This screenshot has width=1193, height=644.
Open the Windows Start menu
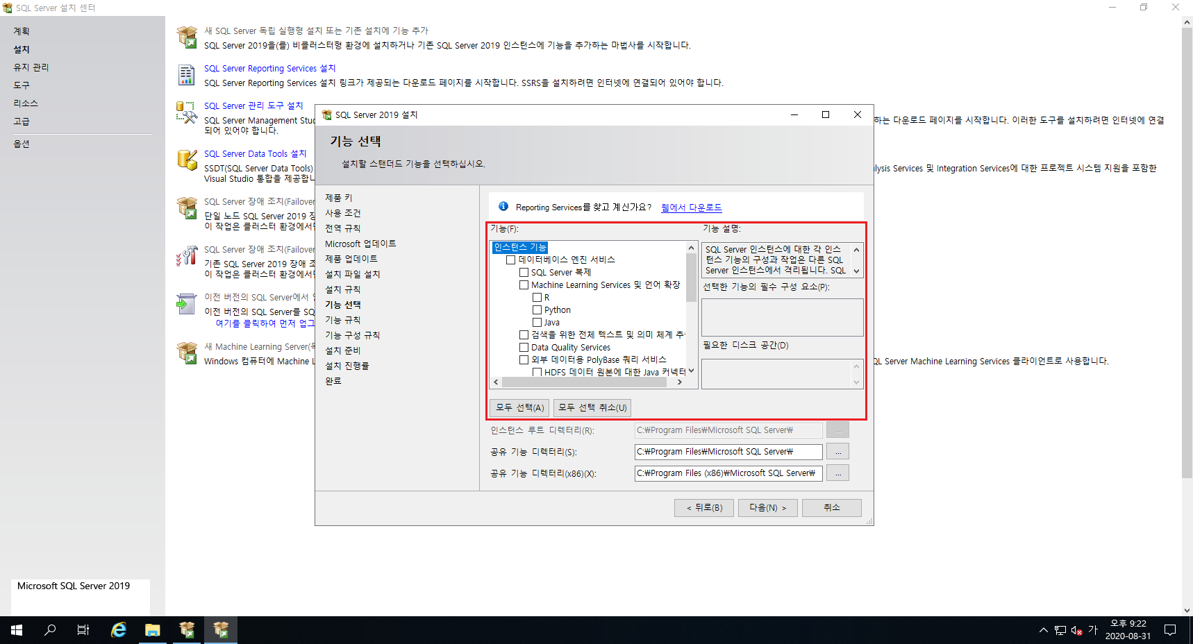click(17, 630)
